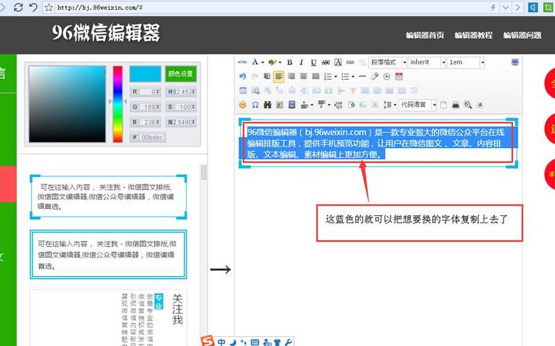Open find and replace binoculars icon
The height and width of the screenshot is (346, 555).
pyautogui.click(x=267, y=105)
